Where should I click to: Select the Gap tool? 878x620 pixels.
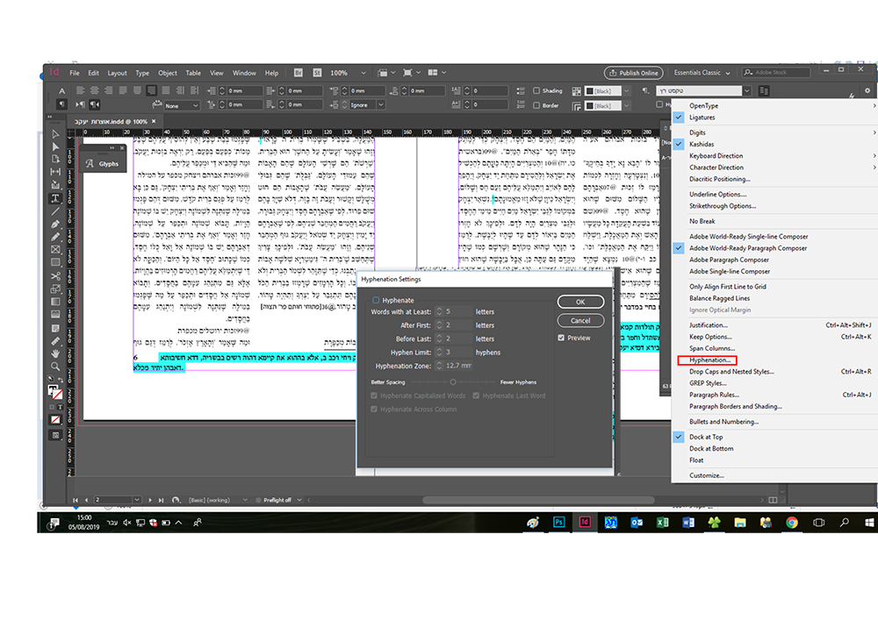55,172
